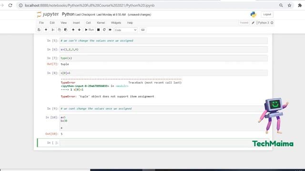Screen dimensions: 305x171
Task: Move selected cell down arrow
Action: [x=79, y=30]
